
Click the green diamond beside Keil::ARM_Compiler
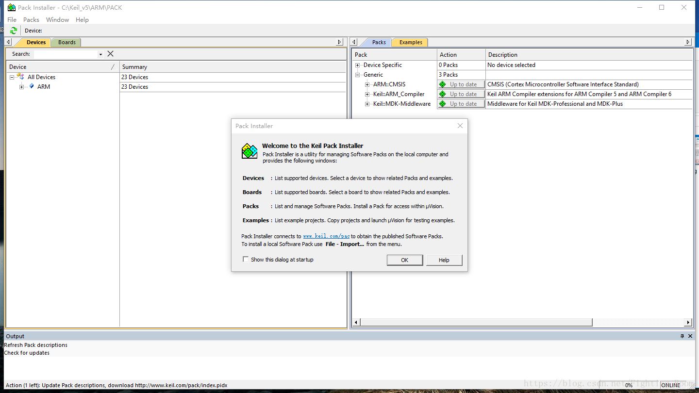(442, 94)
